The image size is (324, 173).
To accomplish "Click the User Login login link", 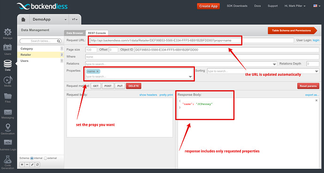I will click(x=316, y=40).
